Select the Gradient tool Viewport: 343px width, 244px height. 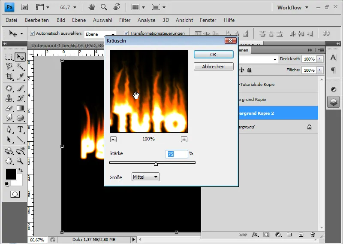[20, 108]
